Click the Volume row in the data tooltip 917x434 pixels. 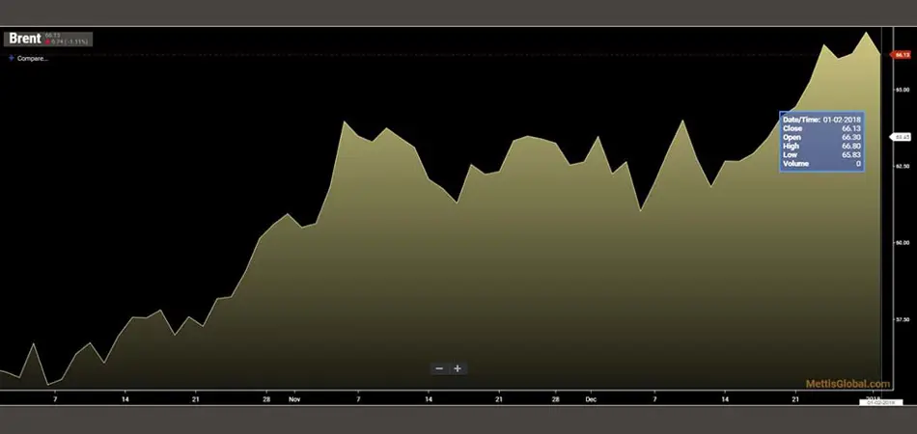click(821, 164)
